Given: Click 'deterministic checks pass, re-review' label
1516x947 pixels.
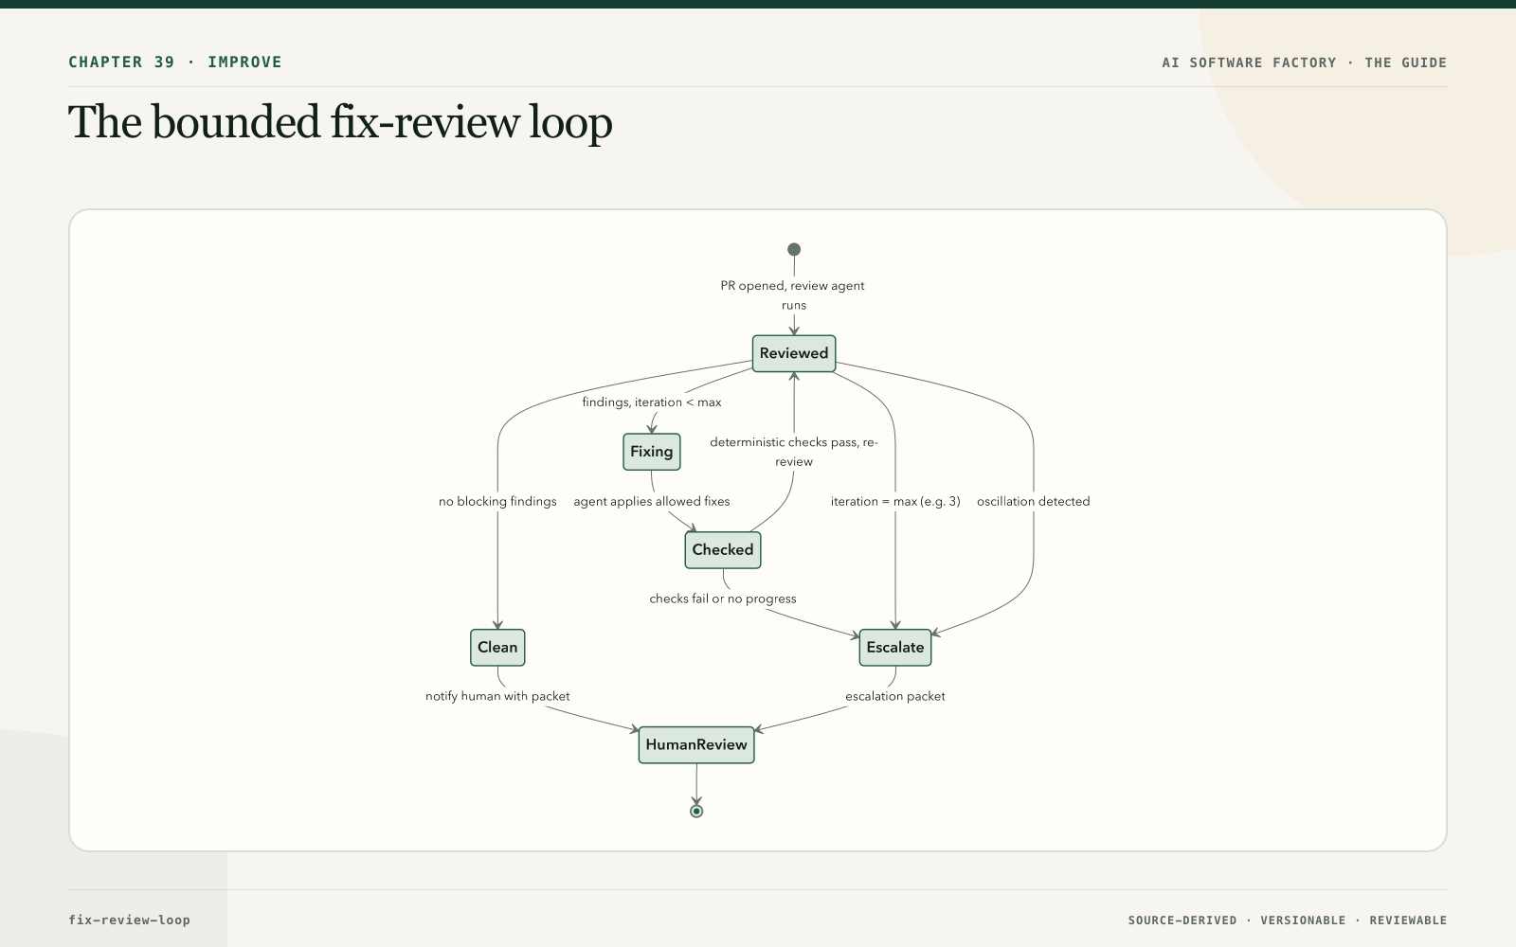Looking at the screenshot, I should [794, 452].
